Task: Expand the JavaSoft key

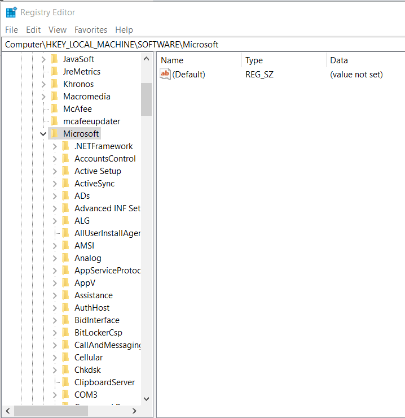Action: point(43,59)
